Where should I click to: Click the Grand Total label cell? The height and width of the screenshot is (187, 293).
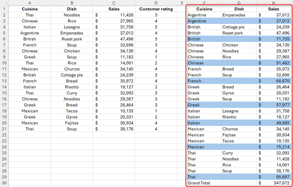(204, 183)
